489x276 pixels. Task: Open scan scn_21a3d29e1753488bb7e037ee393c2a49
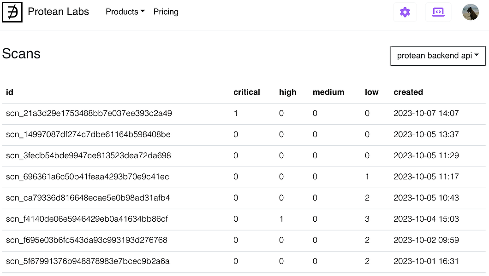pos(89,113)
